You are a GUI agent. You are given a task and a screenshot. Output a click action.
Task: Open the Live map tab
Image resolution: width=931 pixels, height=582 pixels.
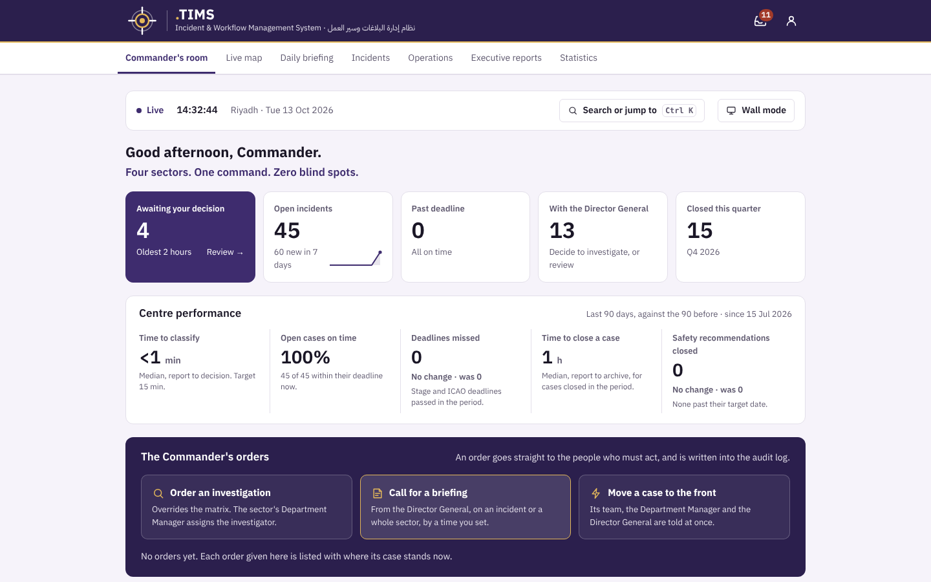[x=244, y=58]
